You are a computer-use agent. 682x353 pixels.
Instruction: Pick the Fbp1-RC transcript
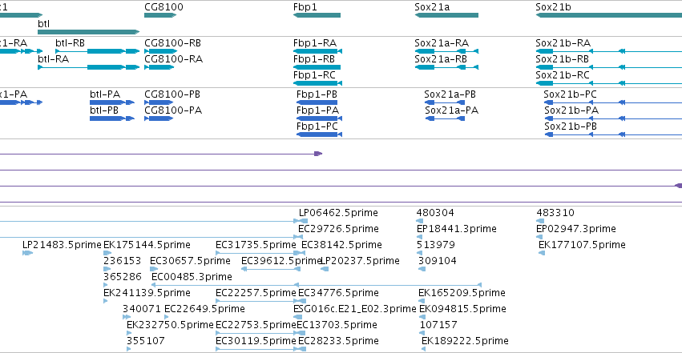coord(314,74)
